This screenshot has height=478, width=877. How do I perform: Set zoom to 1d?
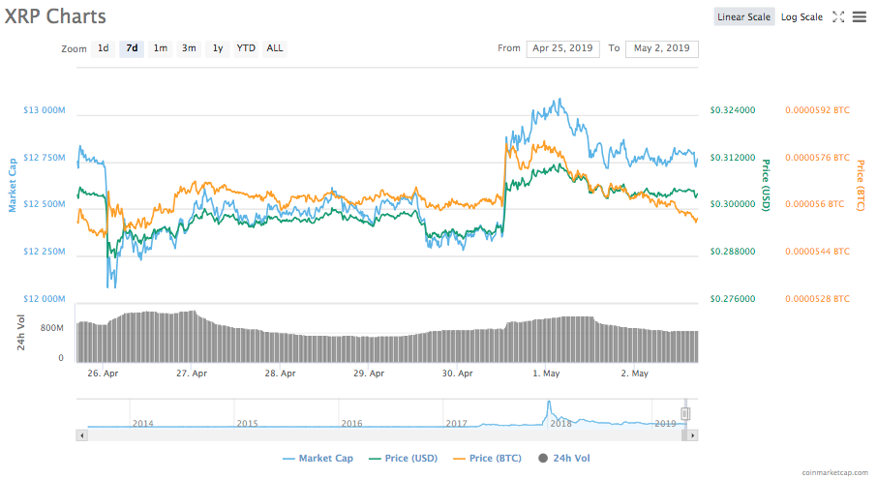104,48
